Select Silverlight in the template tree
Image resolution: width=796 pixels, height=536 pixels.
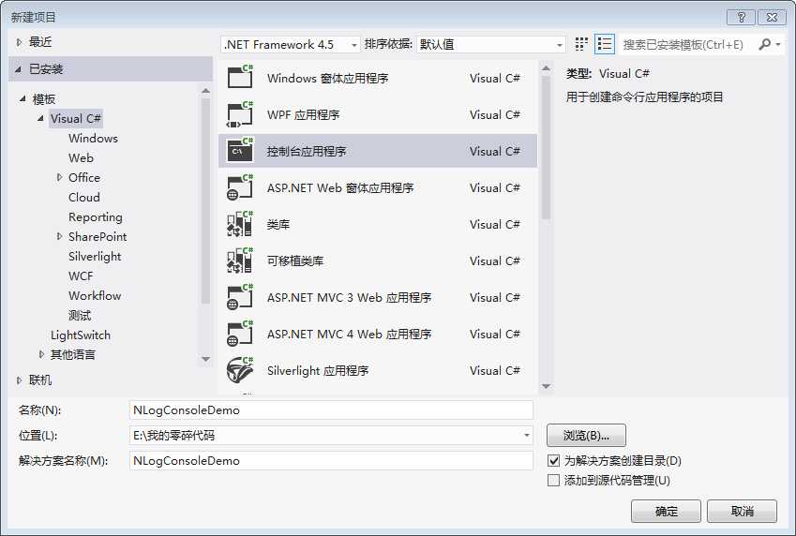click(95, 257)
